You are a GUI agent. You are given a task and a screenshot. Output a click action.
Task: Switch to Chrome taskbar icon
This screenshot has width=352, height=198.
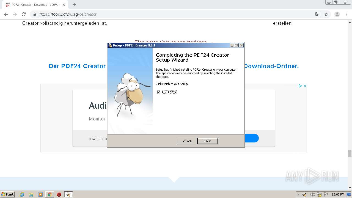[50, 194]
